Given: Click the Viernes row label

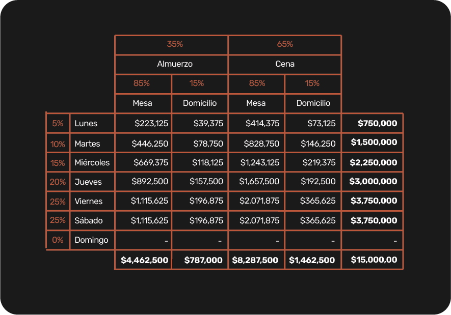Looking at the screenshot, I should [88, 201].
